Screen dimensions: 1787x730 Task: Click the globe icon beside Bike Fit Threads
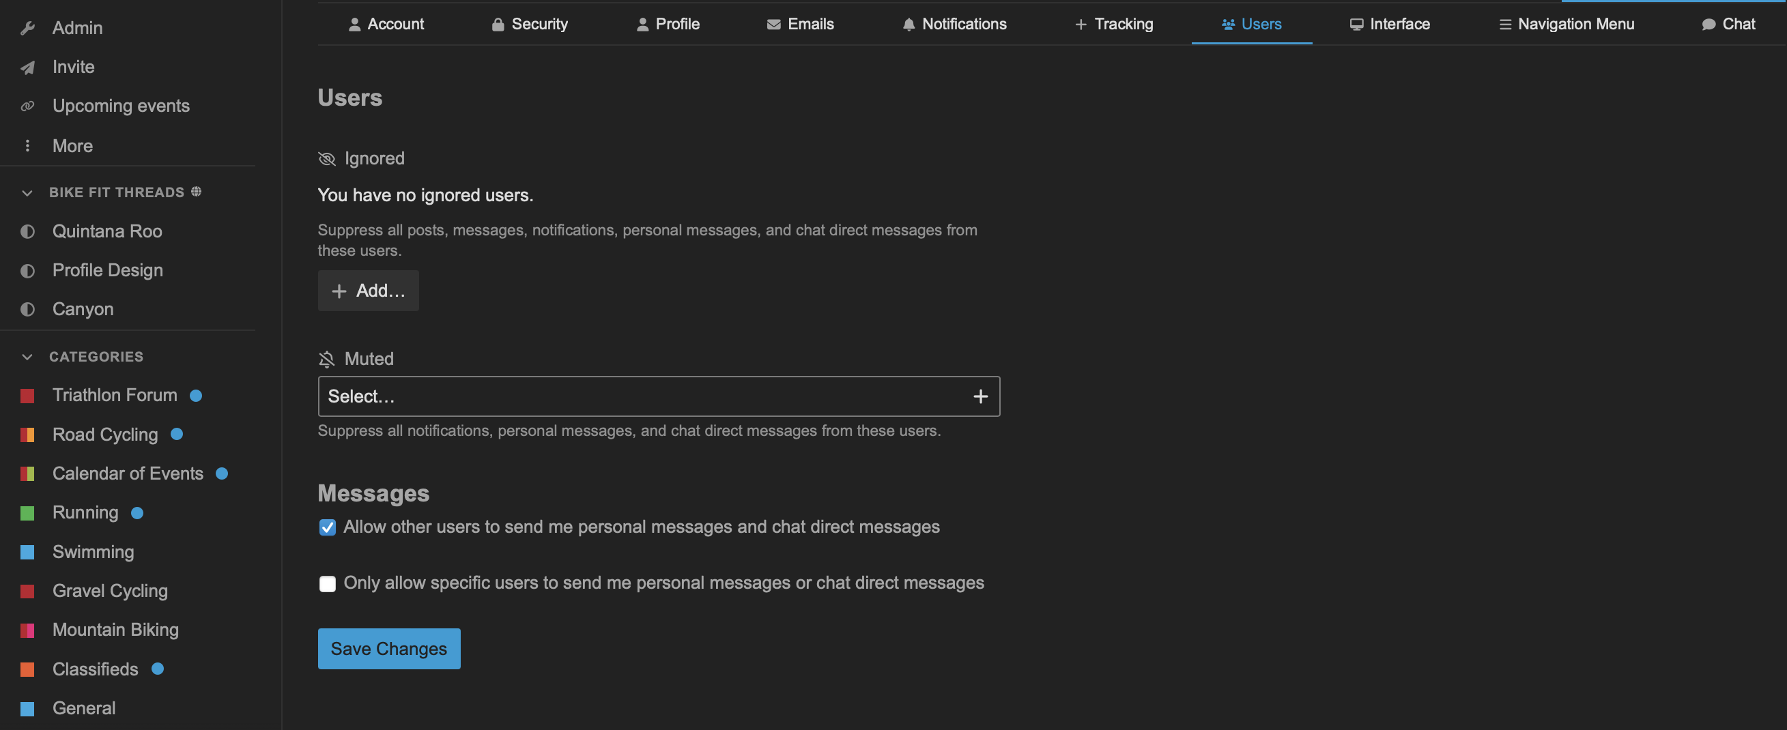click(x=197, y=191)
